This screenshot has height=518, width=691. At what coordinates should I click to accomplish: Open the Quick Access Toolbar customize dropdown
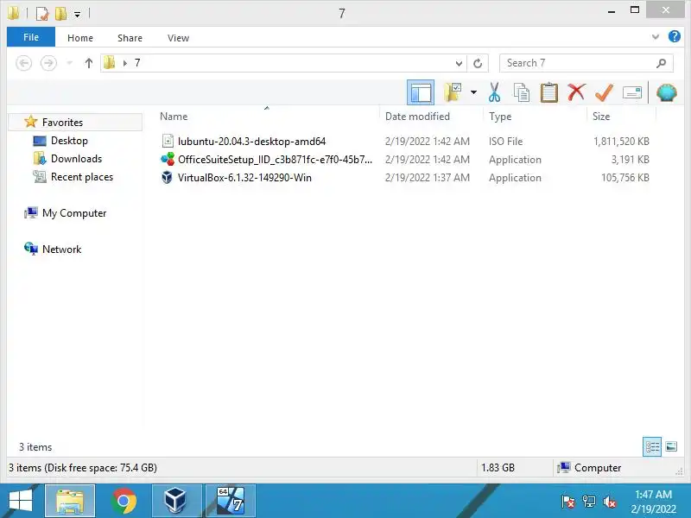pos(77,15)
